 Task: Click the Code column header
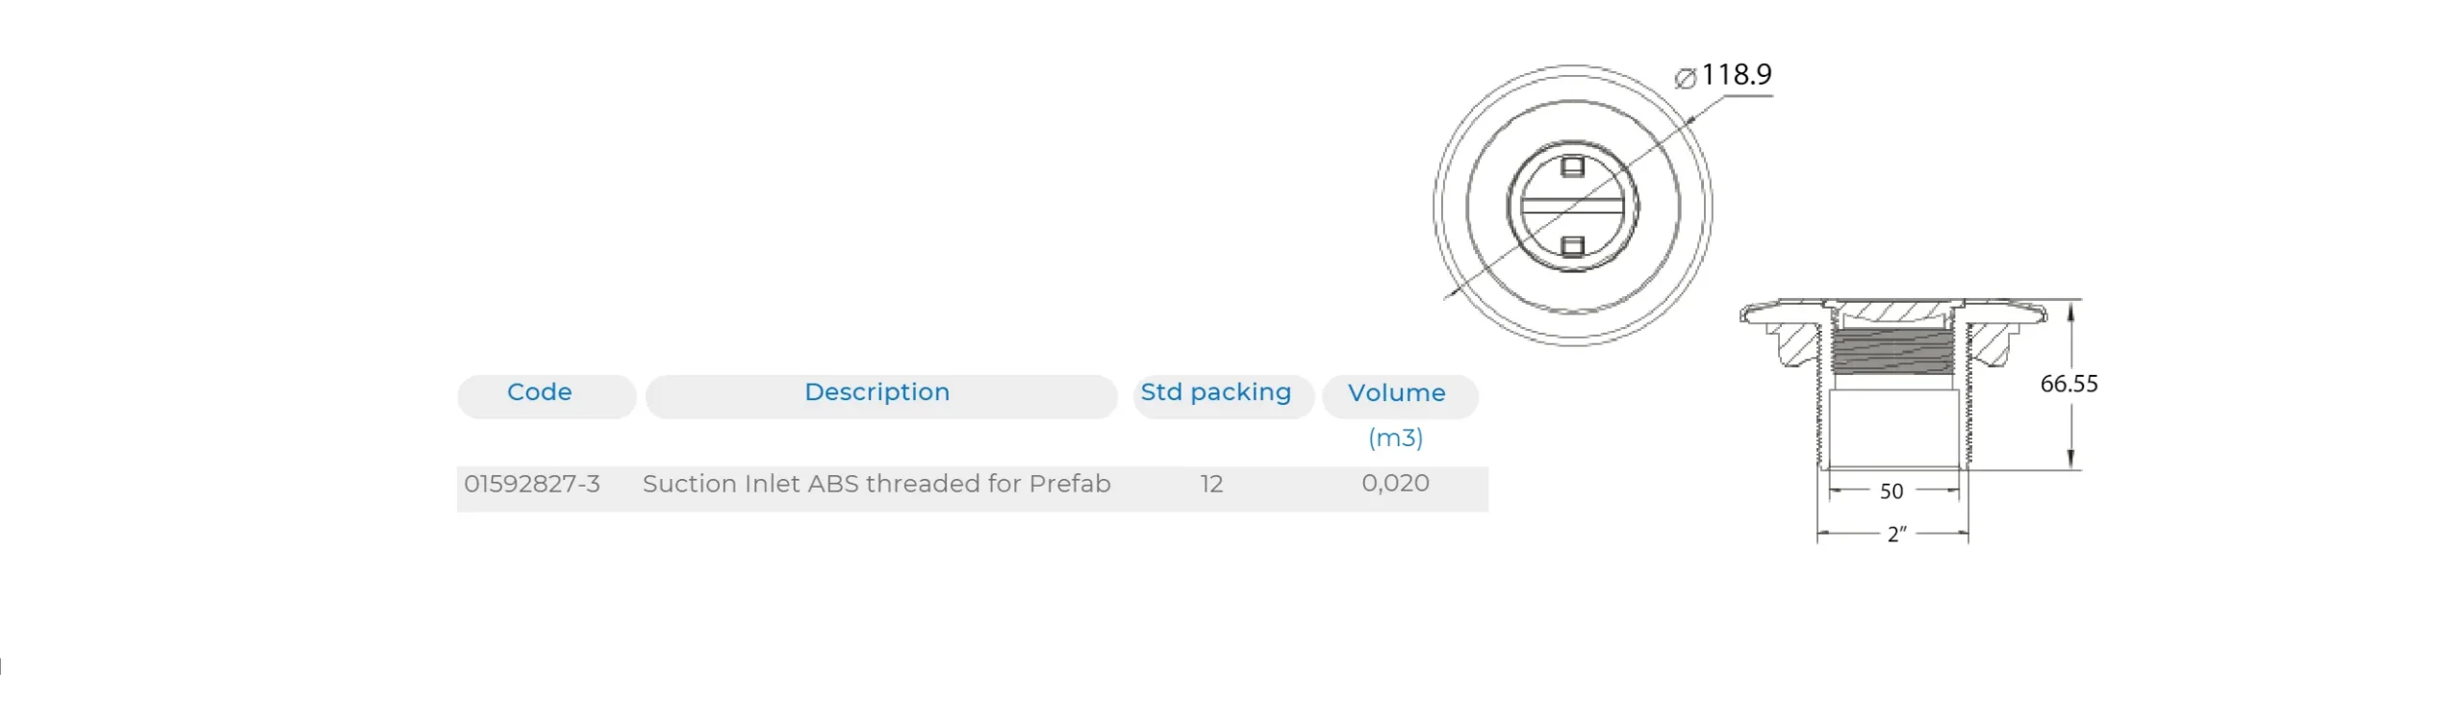(539, 392)
